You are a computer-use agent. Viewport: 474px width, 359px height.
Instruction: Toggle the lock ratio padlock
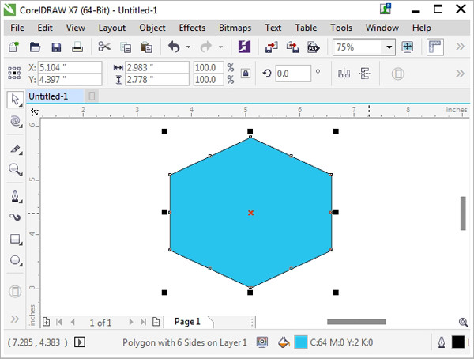point(246,74)
